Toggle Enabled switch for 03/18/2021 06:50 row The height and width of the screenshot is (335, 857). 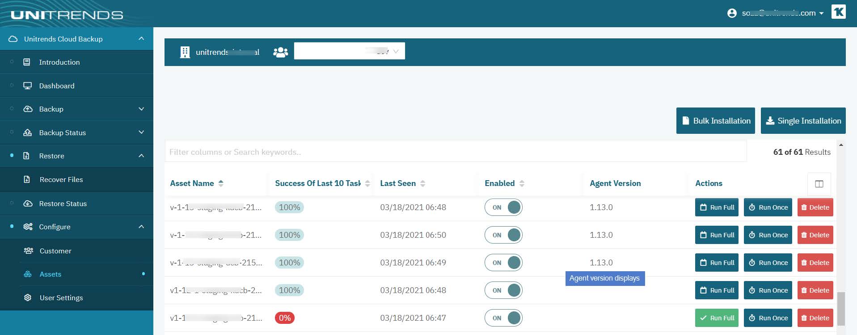click(503, 235)
